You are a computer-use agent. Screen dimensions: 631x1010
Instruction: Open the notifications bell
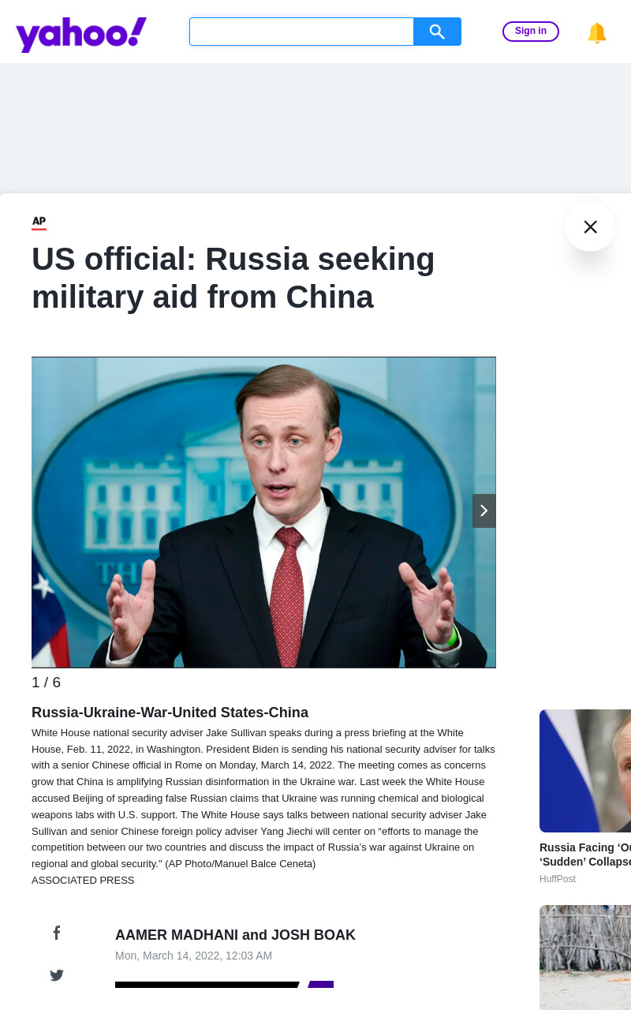pyautogui.click(x=597, y=32)
